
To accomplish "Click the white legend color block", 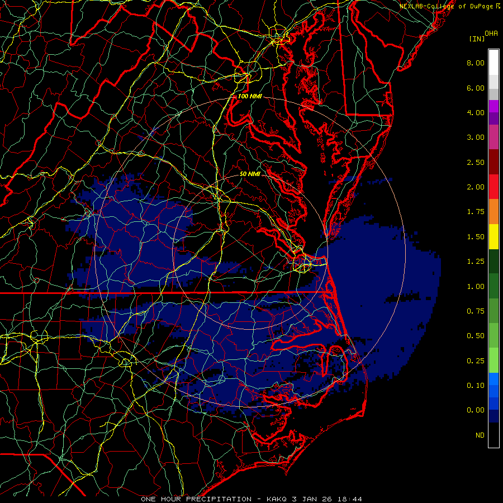I will (493, 62).
